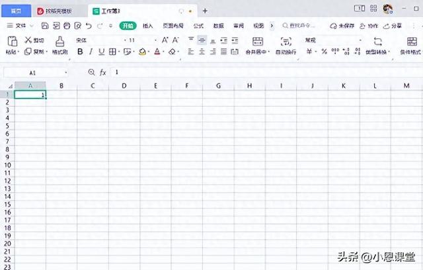Toggle italic formatting

point(91,52)
